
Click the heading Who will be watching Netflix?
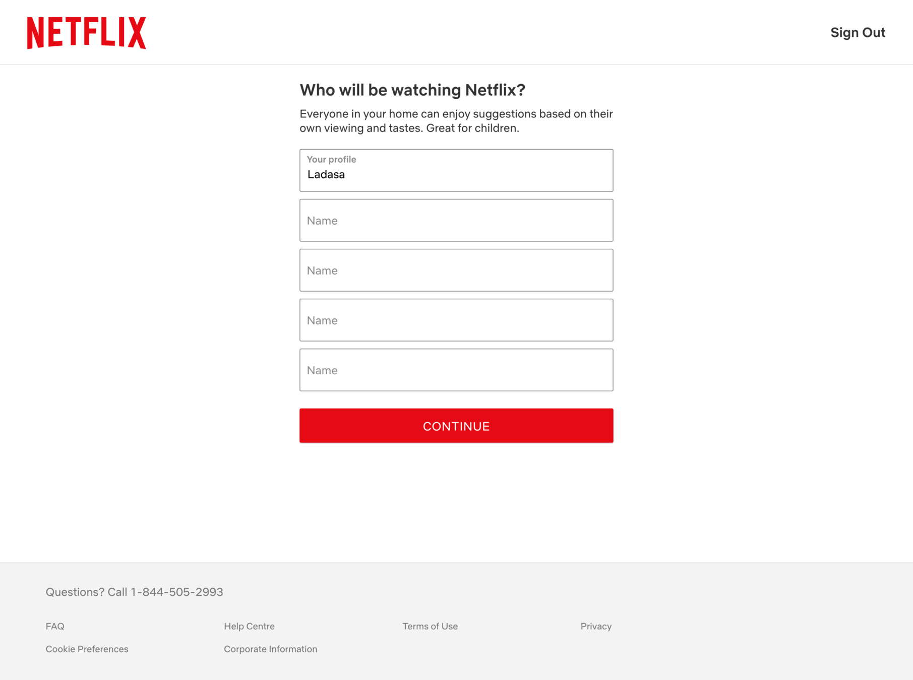point(412,90)
